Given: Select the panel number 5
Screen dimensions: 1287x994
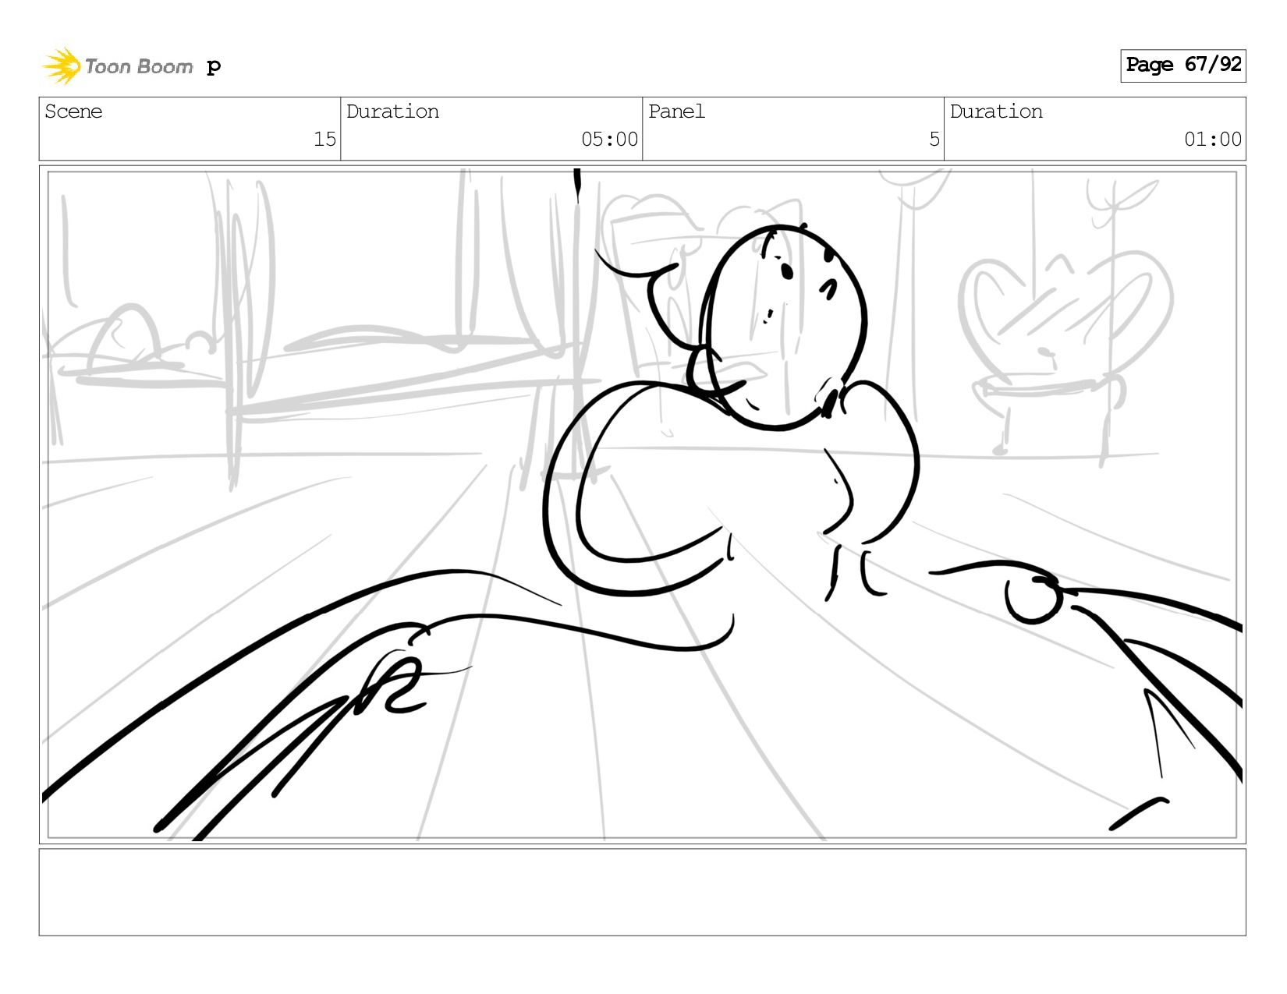Looking at the screenshot, I should click(x=934, y=140).
